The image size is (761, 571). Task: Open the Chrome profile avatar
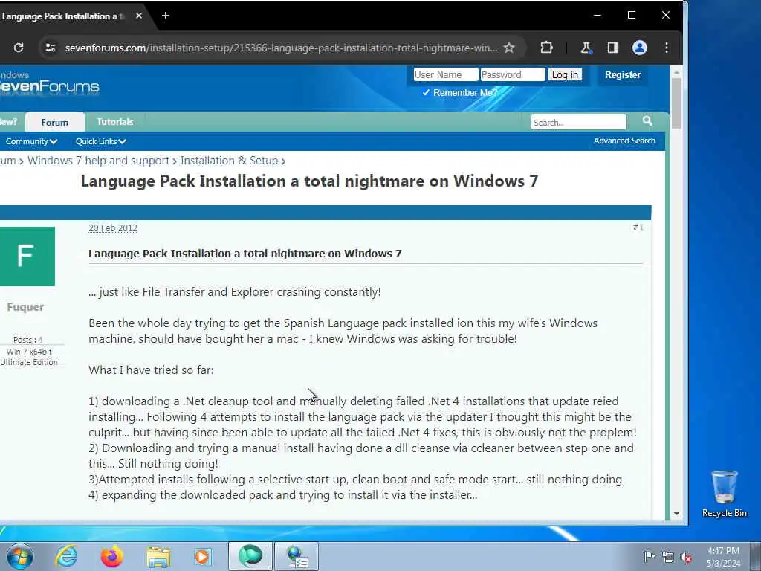click(x=640, y=48)
